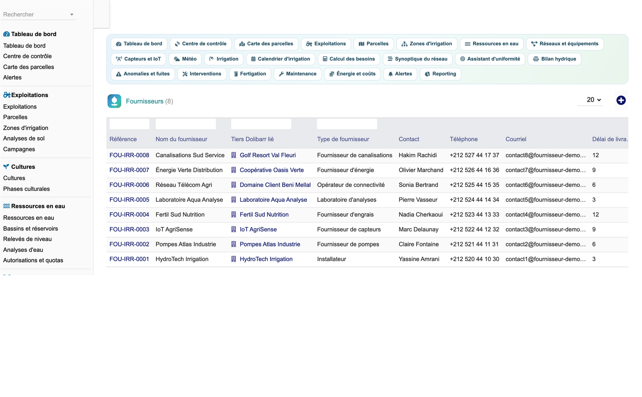Open Calendrier d'irrigation in the top navigation
This screenshot has width=642, height=397.
click(280, 59)
